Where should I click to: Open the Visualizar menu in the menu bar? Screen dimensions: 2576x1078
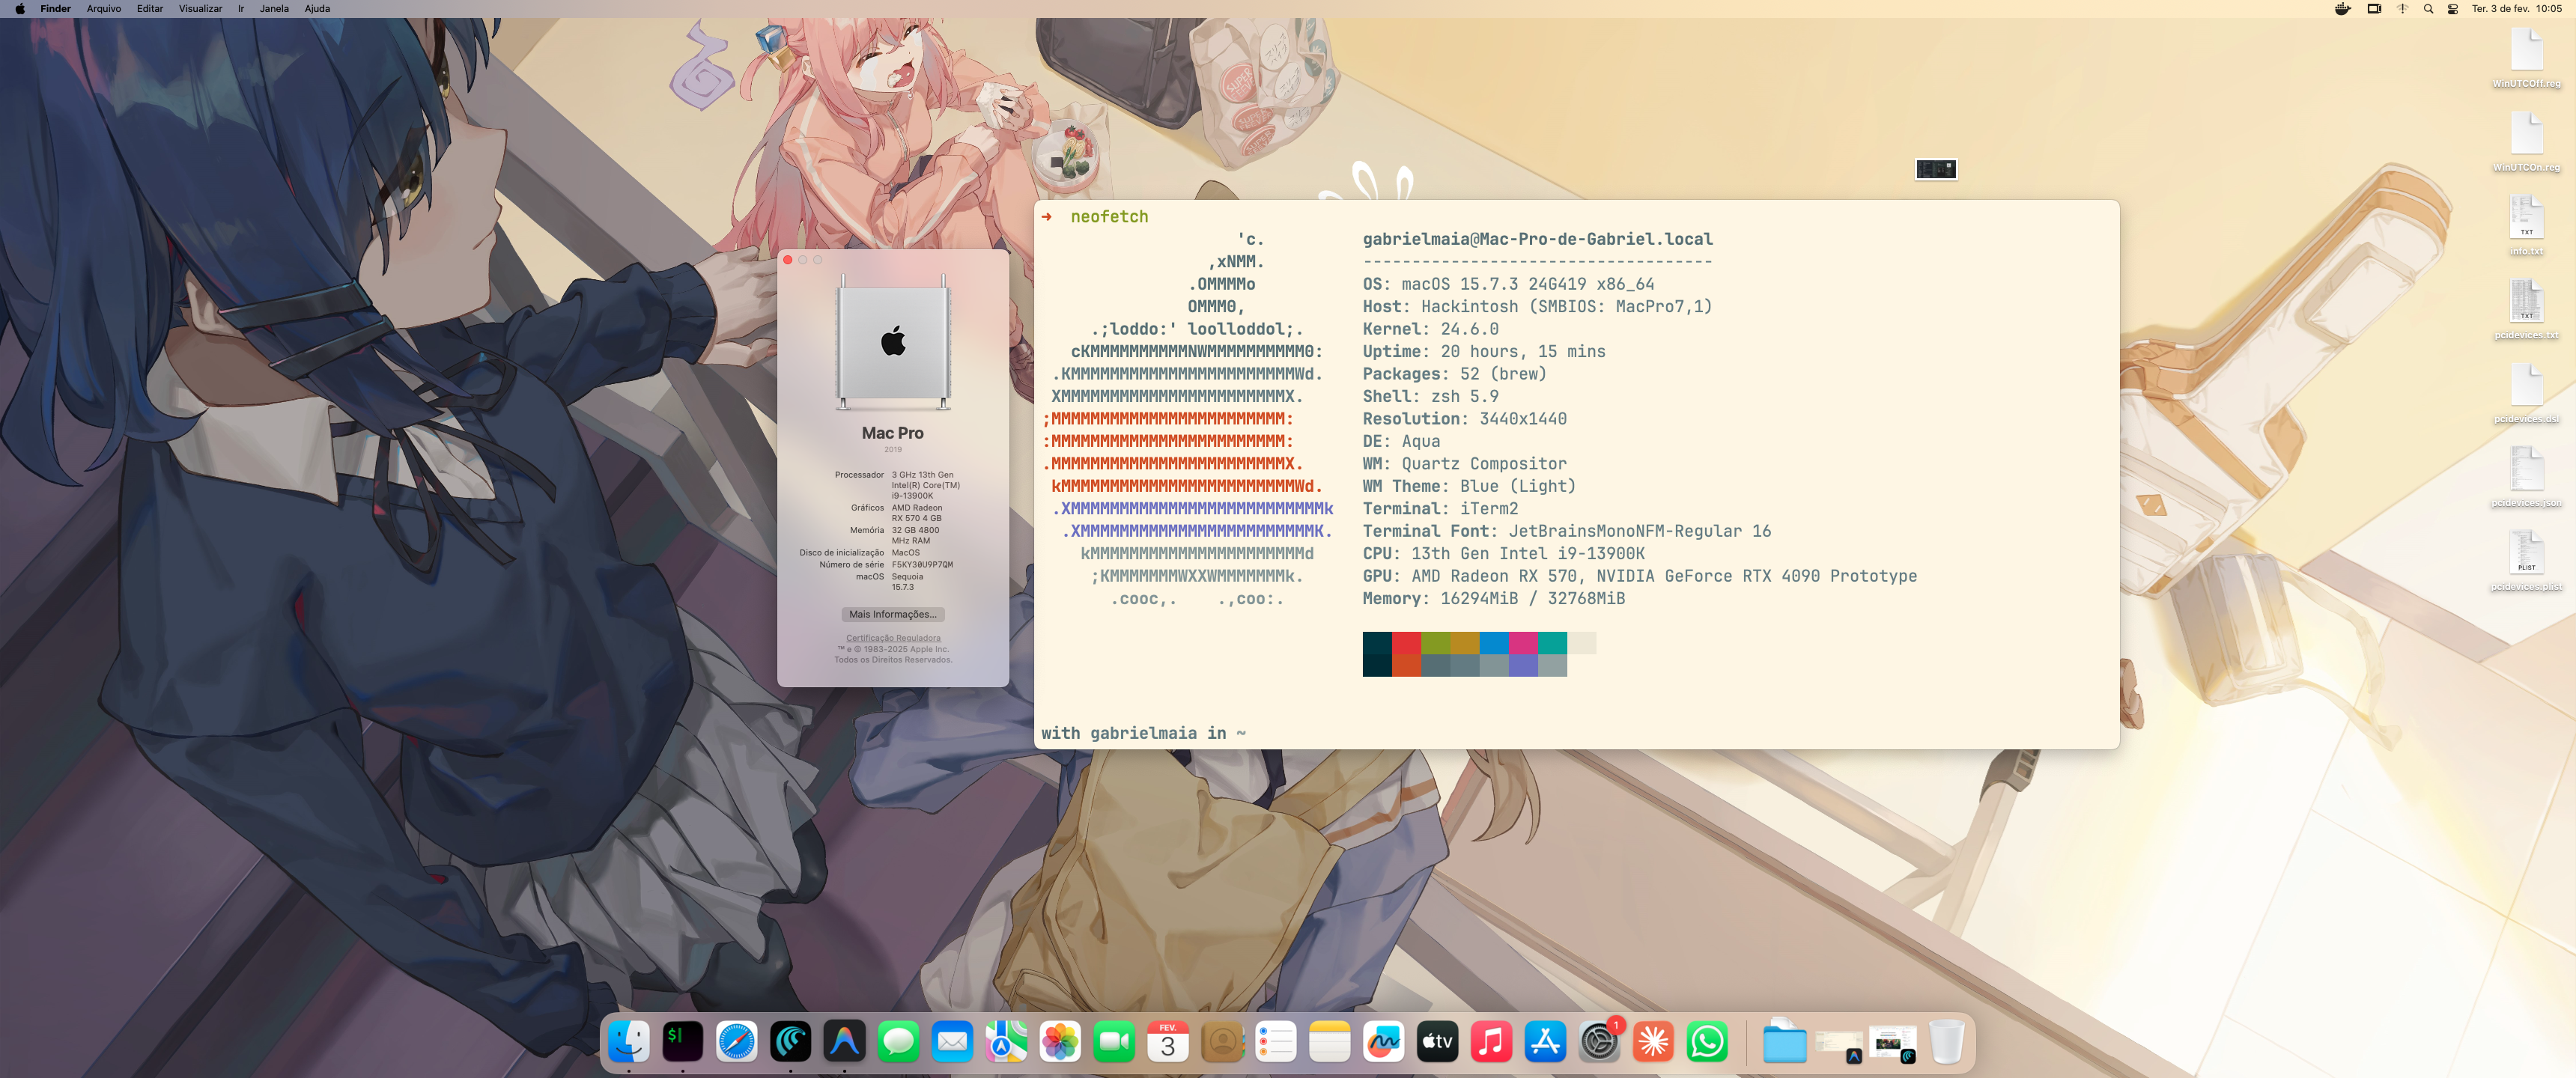click(x=199, y=9)
